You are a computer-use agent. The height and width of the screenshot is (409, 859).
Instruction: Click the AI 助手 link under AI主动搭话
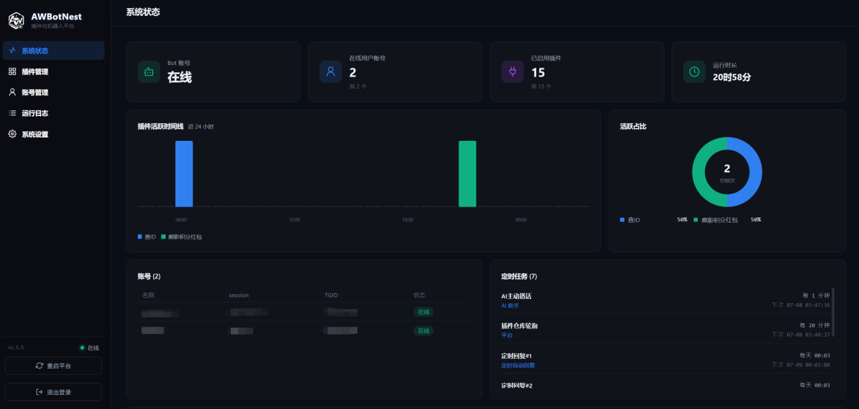pyautogui.click(x=511, y=305)
